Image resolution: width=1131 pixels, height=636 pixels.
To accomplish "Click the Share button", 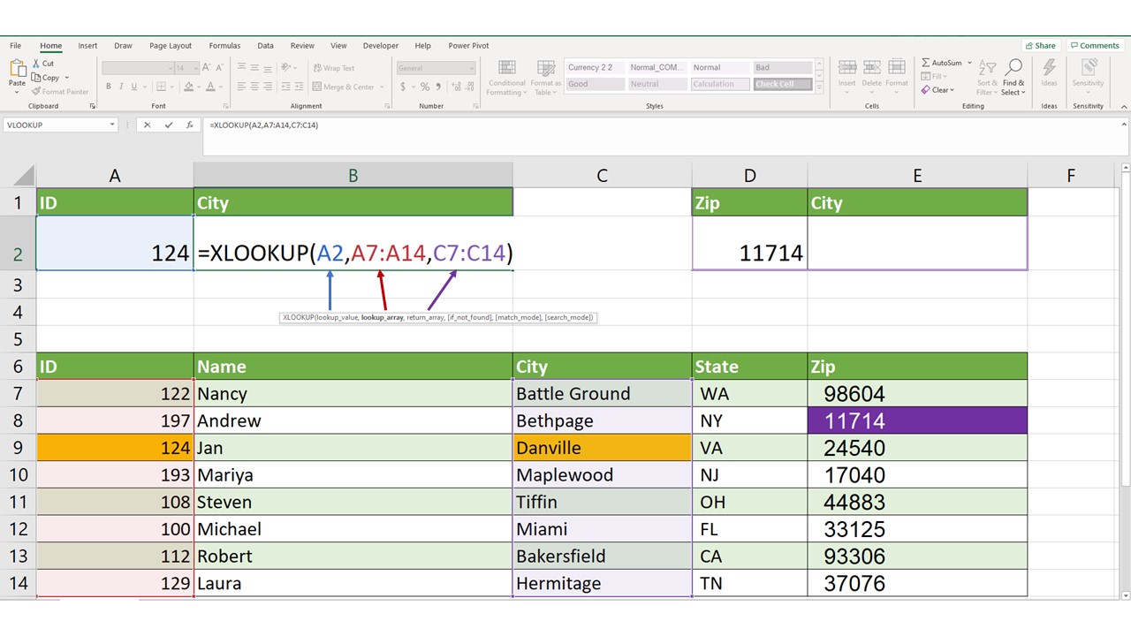I will (x=1041, y=46).
